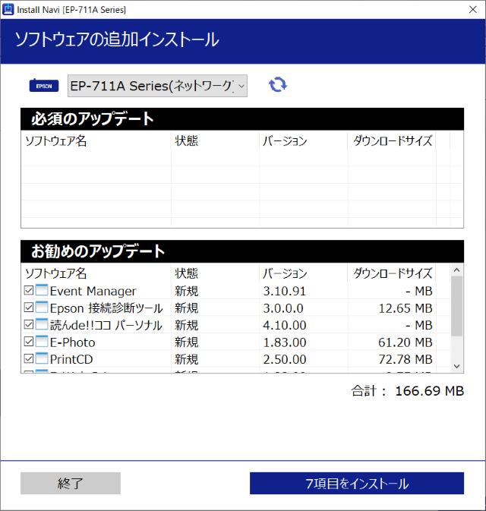The width and height of the screenshot is (486, 511).
Task: Uncheck the Epson 接続診断ツール checkbox
Action: 29,308
